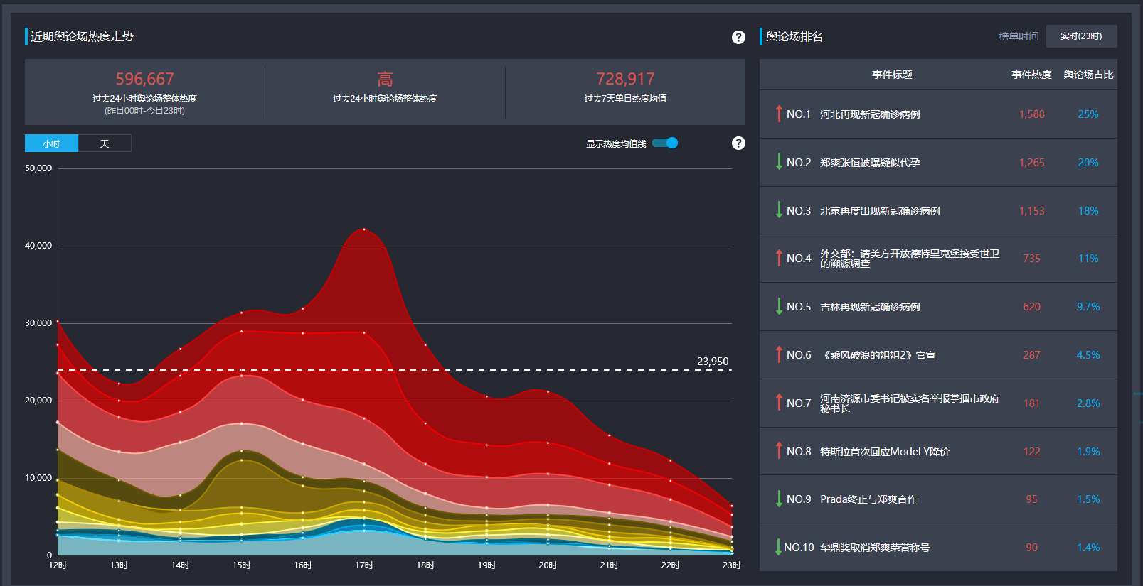
Task: Click up arrow icon for NO.7 ranking
Action: 779,403
